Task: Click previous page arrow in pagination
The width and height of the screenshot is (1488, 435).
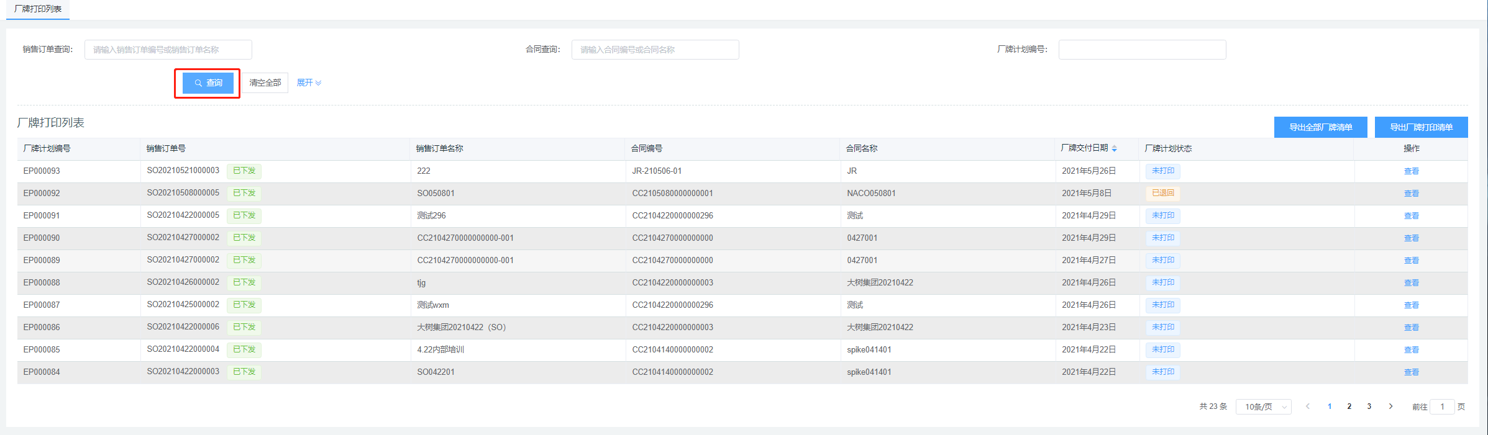Action: [1308, 406]
